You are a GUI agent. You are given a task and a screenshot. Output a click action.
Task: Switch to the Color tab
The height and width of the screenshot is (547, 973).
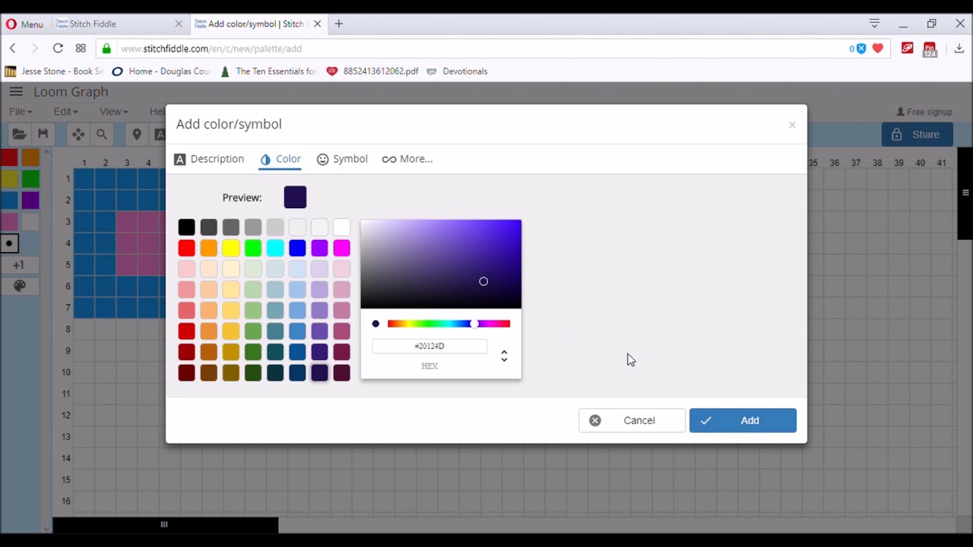280,159
